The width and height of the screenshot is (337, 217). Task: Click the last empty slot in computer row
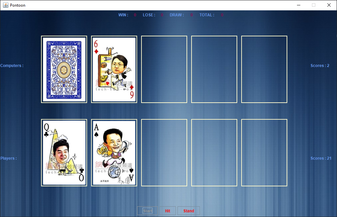pyautogui.click(x=264, y=69)
